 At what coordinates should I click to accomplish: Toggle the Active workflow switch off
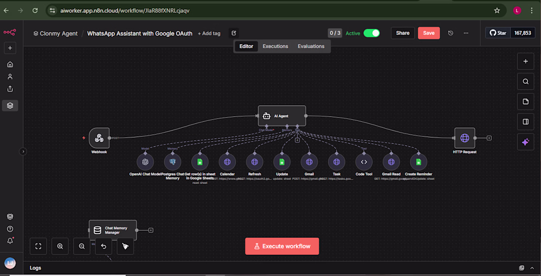pos(372,33)
